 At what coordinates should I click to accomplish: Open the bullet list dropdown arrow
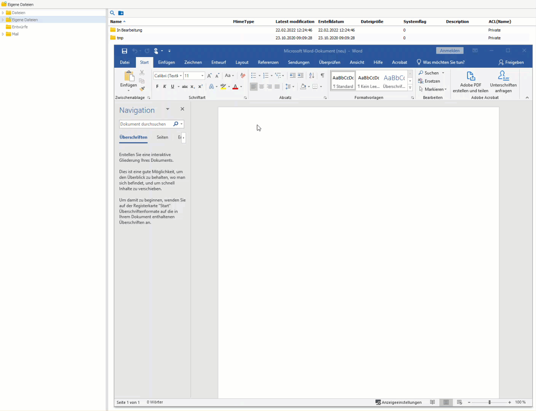260,76
